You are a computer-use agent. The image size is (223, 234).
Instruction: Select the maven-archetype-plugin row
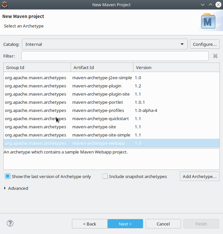coord(111,86)
